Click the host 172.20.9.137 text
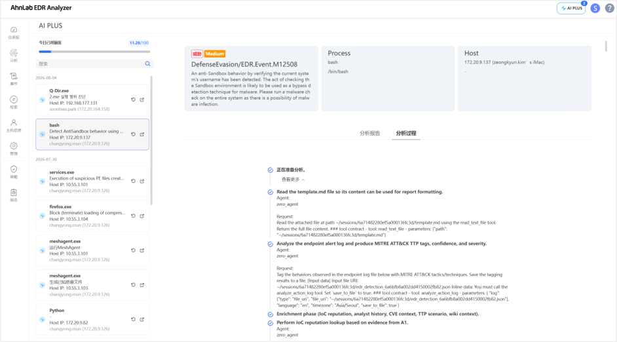 point(504,62)
